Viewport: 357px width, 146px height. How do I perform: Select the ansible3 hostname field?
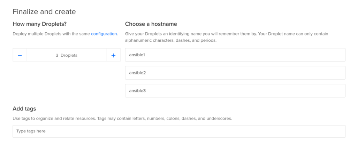[x=235, y=91]
